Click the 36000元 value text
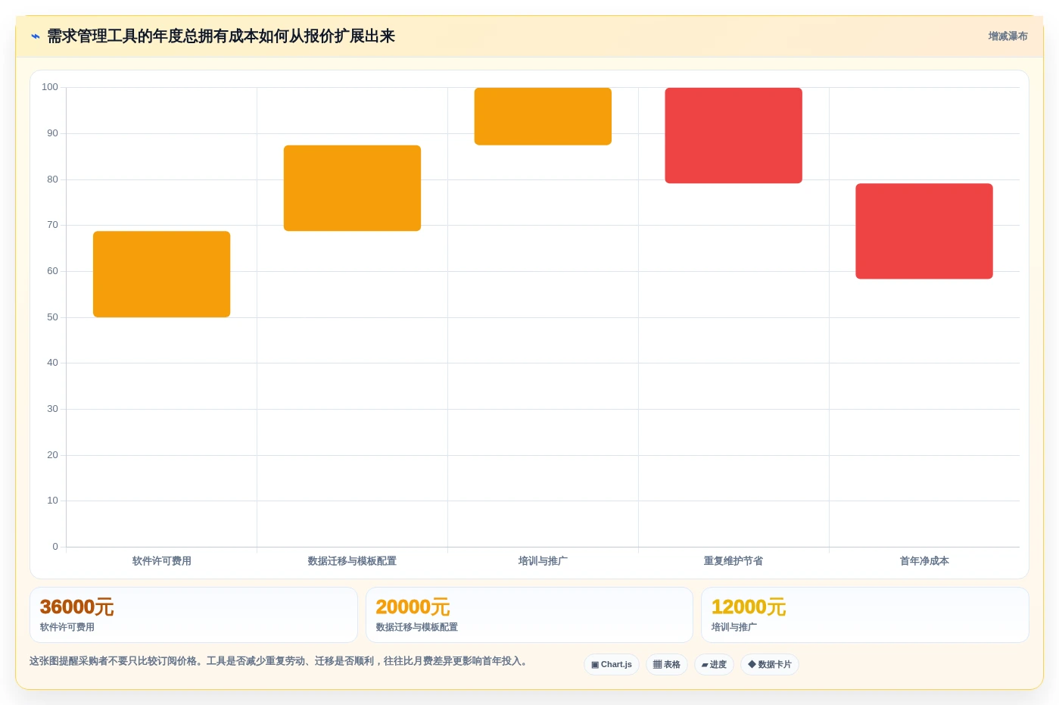 (x=77, y=607)
